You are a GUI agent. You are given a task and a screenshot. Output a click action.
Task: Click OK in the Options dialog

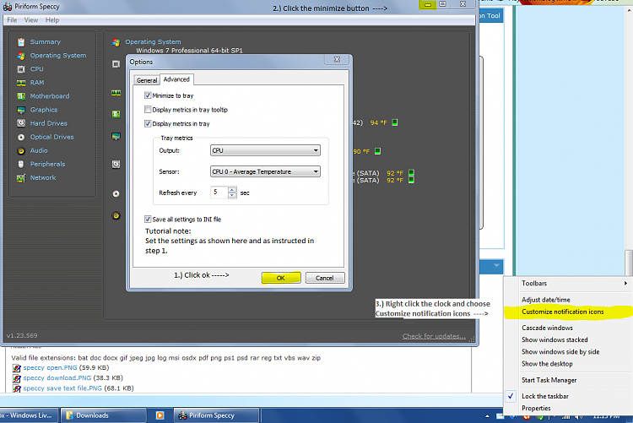pos(281,278)
